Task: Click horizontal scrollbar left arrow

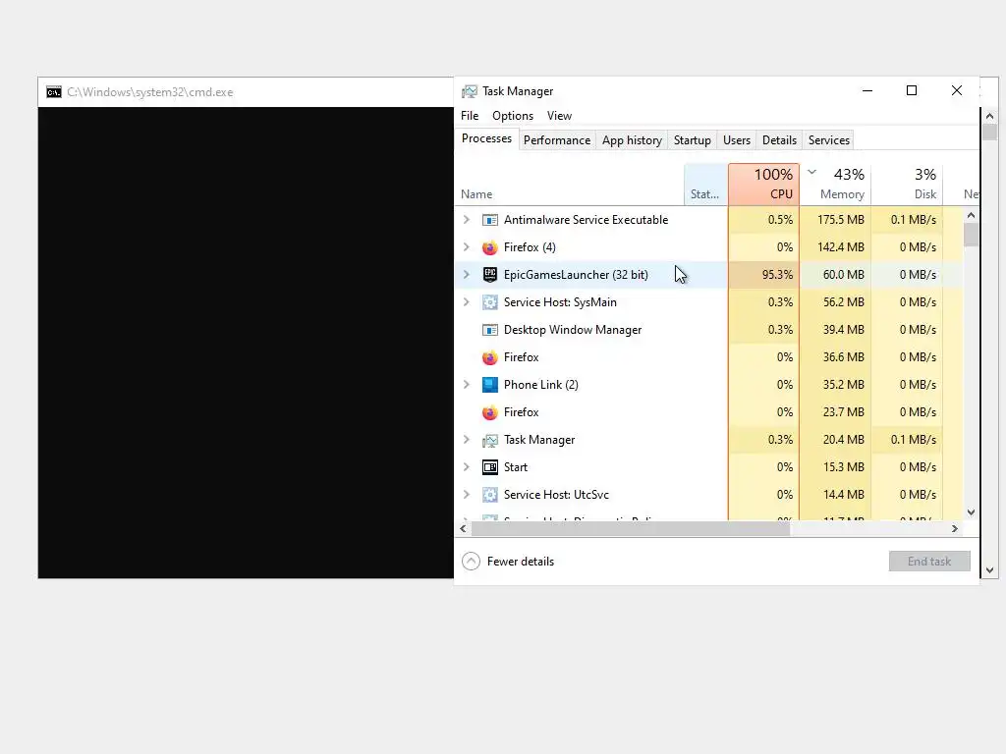Action: tap(464, 529)
